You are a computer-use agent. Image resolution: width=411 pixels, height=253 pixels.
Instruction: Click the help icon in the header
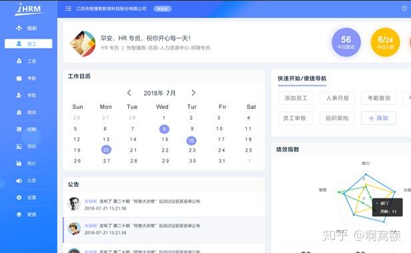[404, 9]
